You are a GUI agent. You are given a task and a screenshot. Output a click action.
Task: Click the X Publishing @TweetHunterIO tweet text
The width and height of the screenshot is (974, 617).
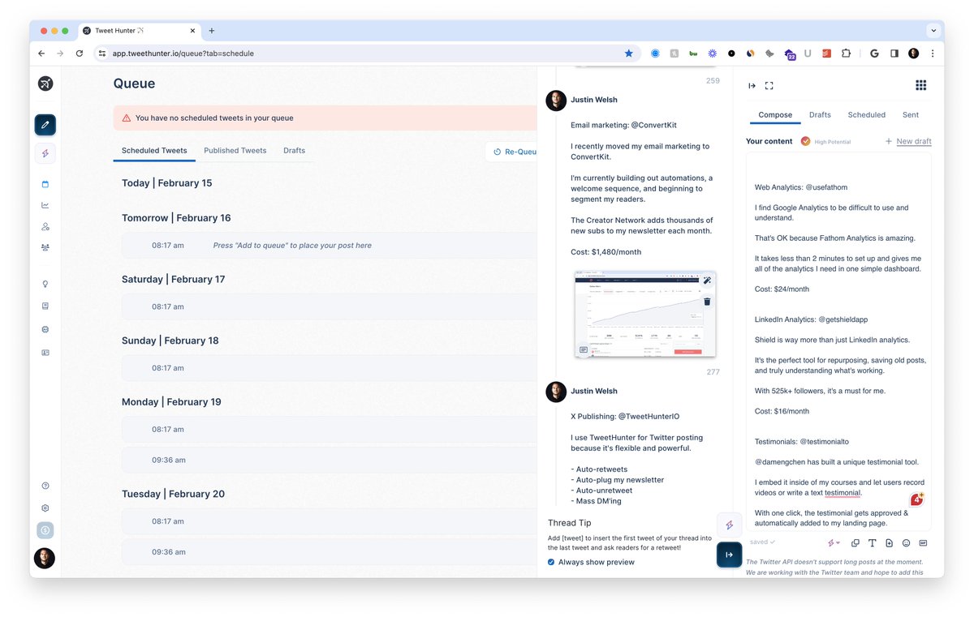[x=625, y=417]
